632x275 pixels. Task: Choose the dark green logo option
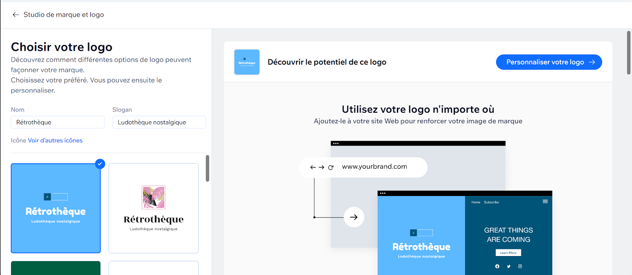tap(56, 268)
